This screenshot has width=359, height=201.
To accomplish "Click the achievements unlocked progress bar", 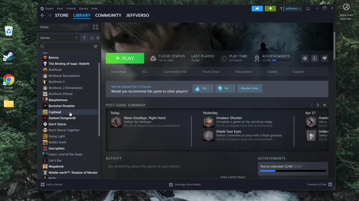I will coord(293,171).
